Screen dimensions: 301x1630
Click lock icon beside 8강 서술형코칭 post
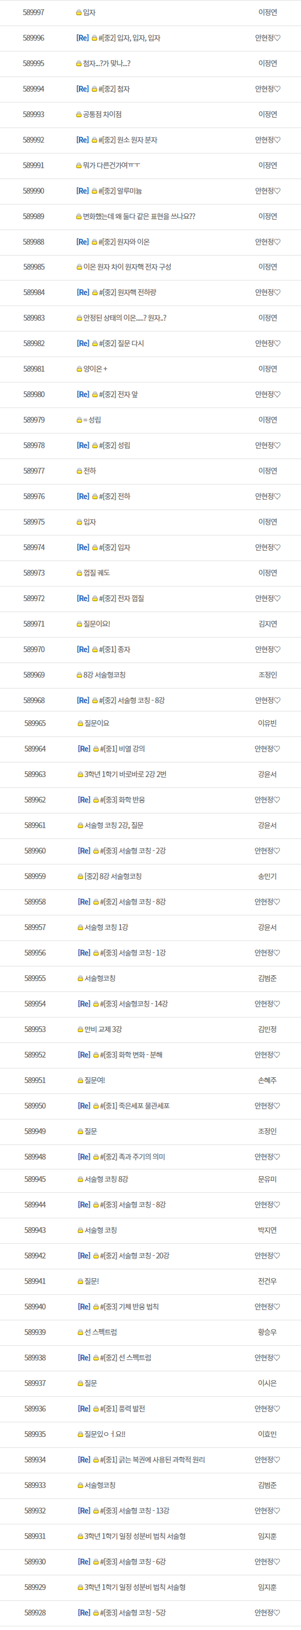(x=79, y=675)
